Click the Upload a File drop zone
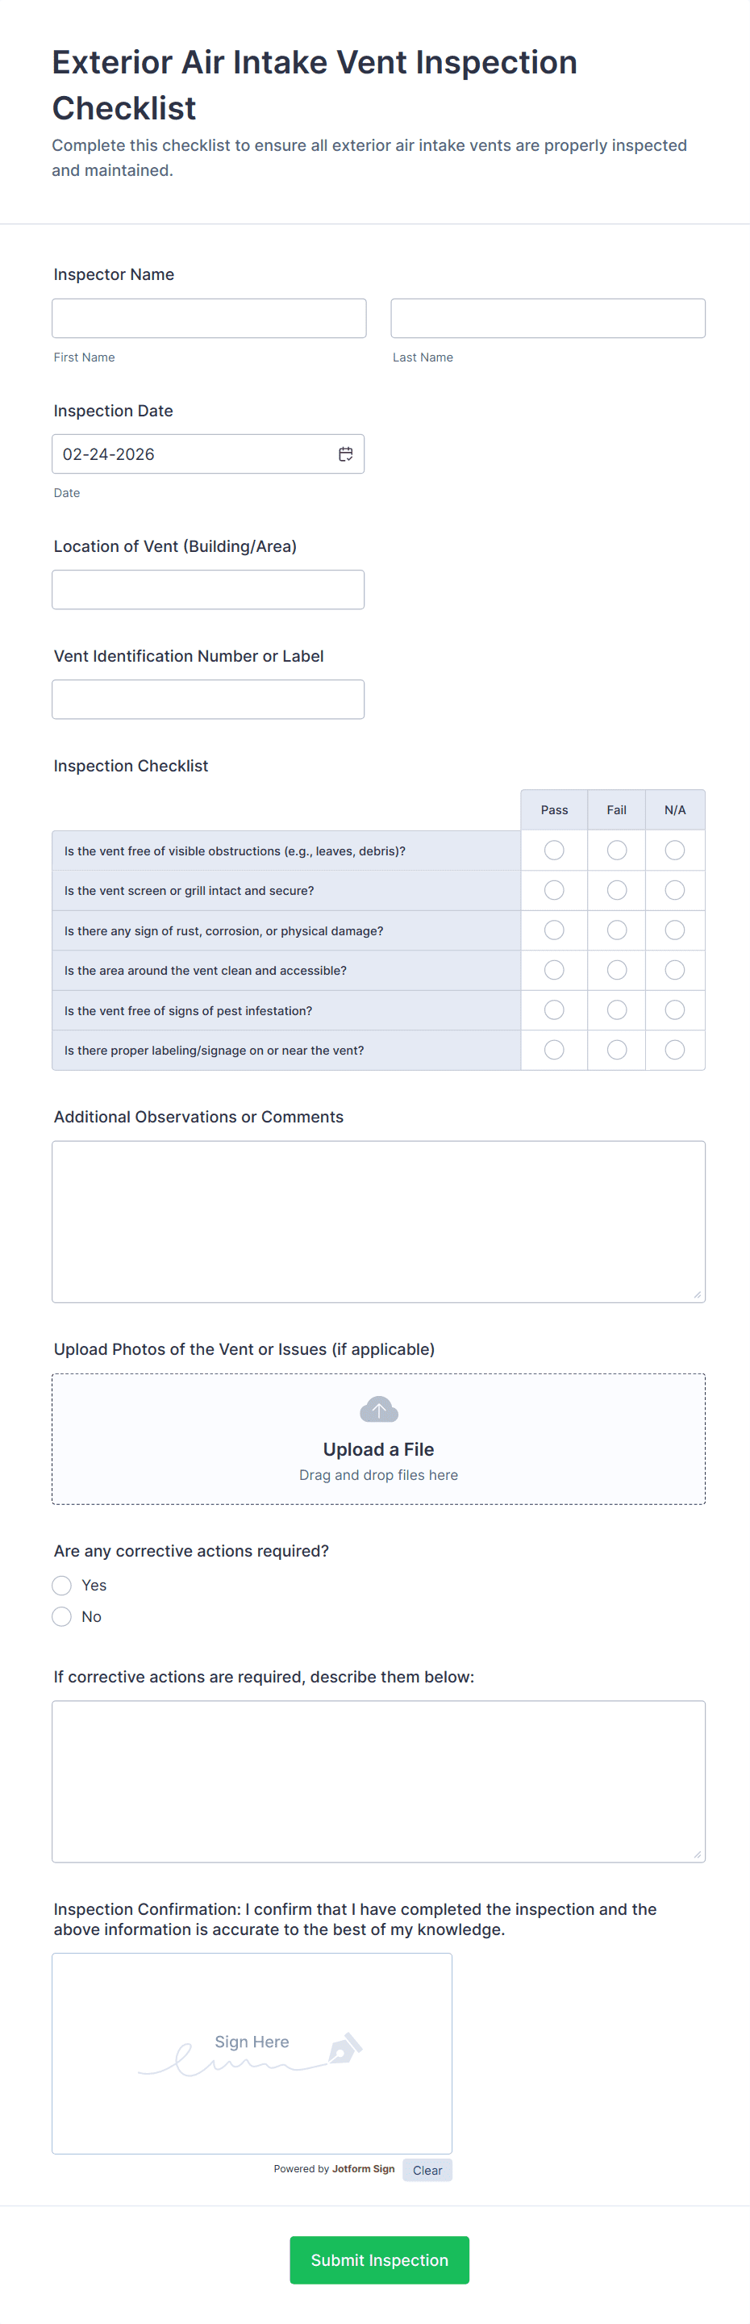 pyautogui.click(x=378, y=1439)
